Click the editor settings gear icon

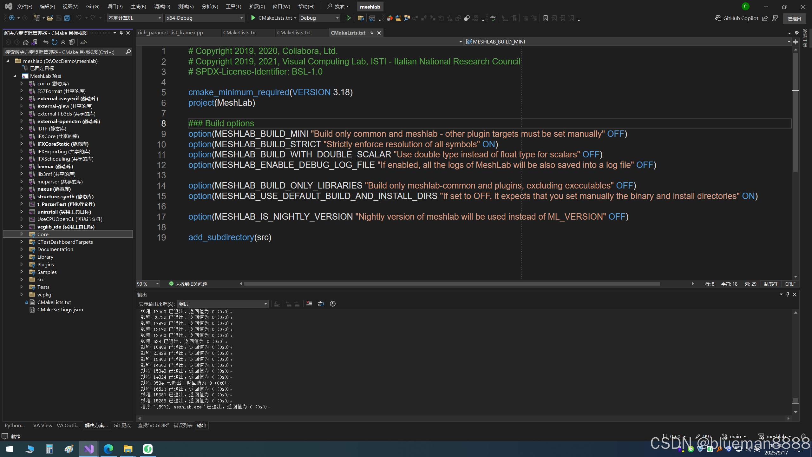tap(796, 33)
